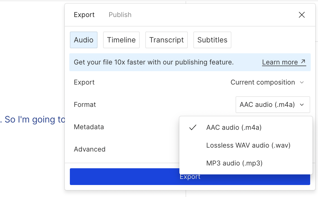
Task: Open the Learn more link
Action: click(281, 62)
